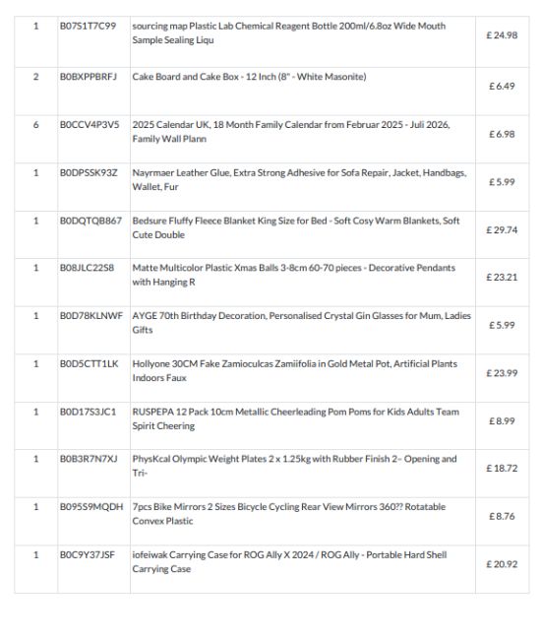Screen dimensions: 541x640
Task: Click Matte Multicolor Plastic Xmas Balls text
Action: tap(293, 275)
